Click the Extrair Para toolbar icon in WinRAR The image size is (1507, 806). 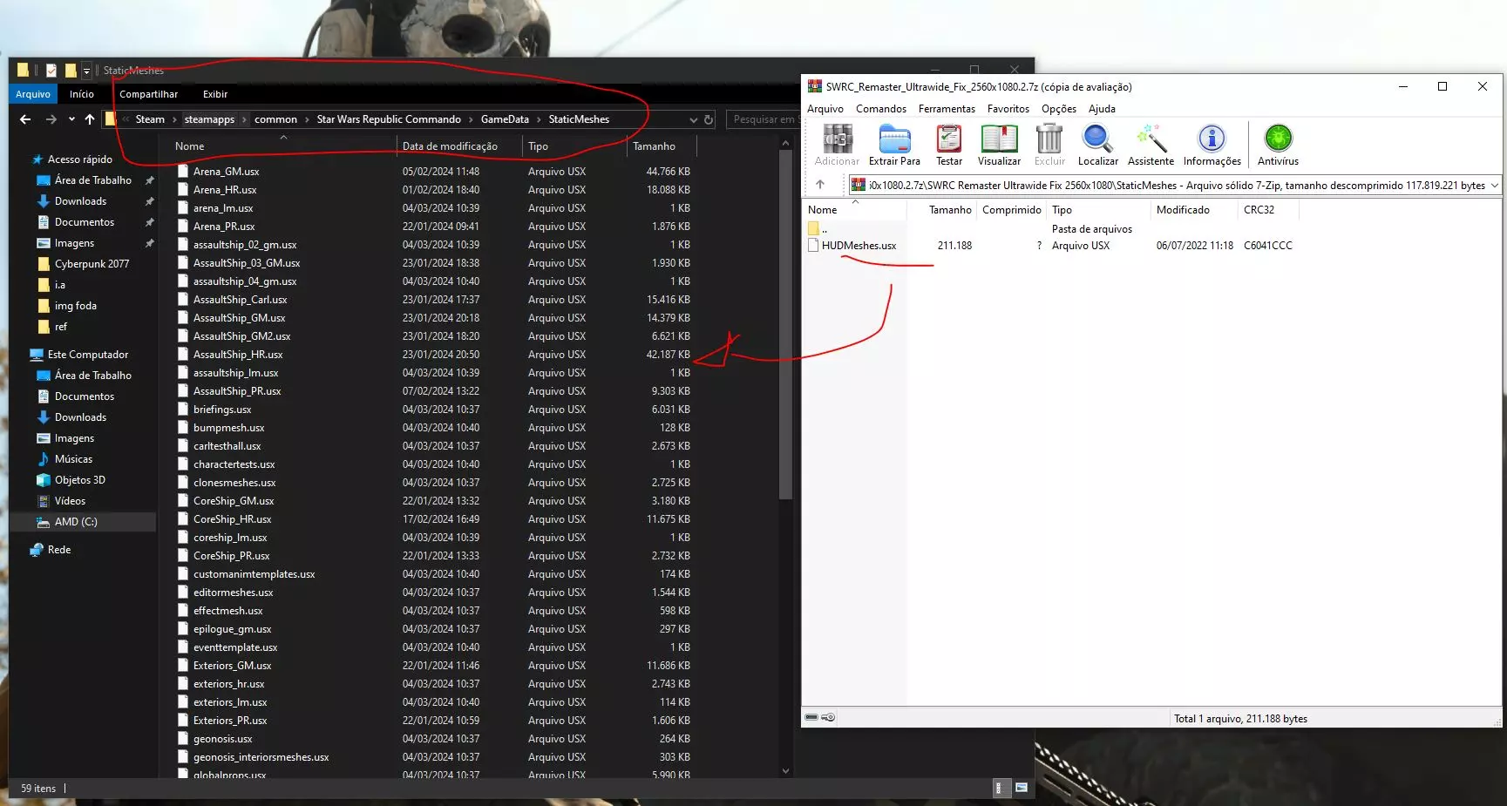pyautogui.click(x=894, y=145)
